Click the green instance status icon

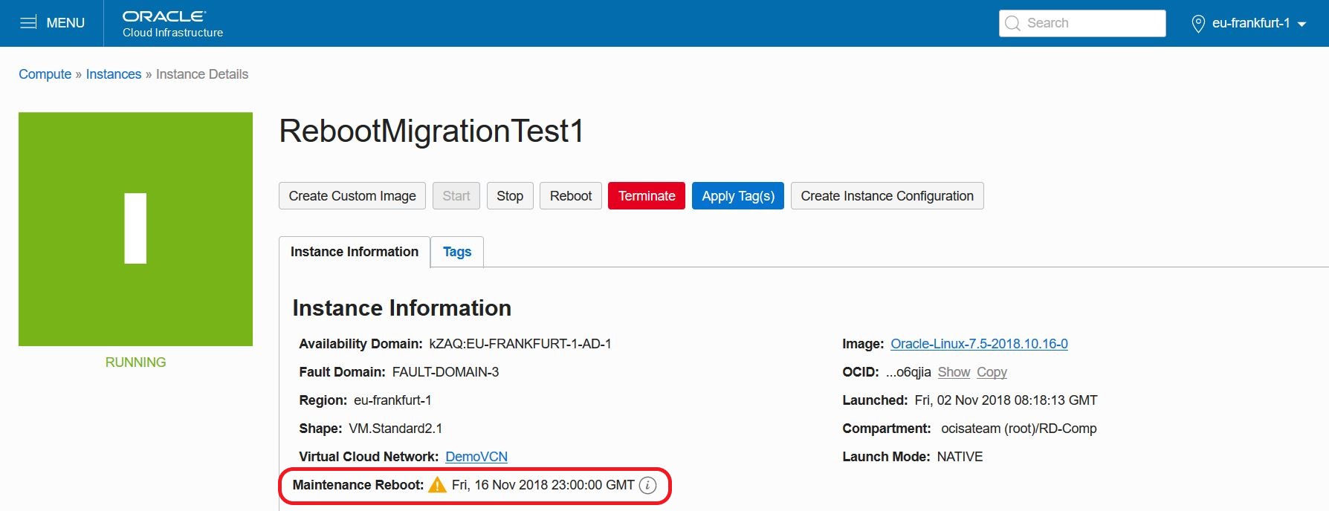[135, 229]
